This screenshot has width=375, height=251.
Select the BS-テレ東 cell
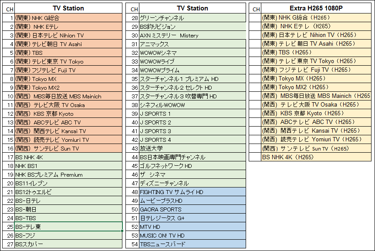[x=68, y=227]
